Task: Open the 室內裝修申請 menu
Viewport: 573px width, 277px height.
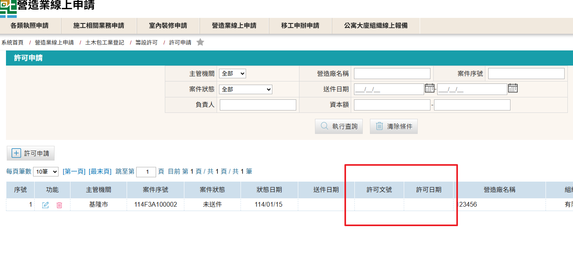Action: [x=168, y=25]
